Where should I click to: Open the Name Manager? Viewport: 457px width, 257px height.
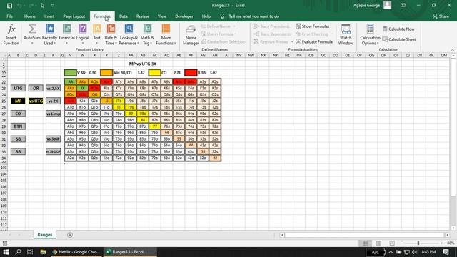[x=191, y=34]
